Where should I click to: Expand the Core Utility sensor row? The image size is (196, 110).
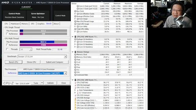[x=75, y=27]
